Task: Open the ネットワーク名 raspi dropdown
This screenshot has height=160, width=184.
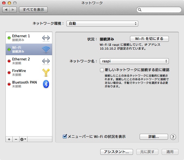Action: coord(134,61)
